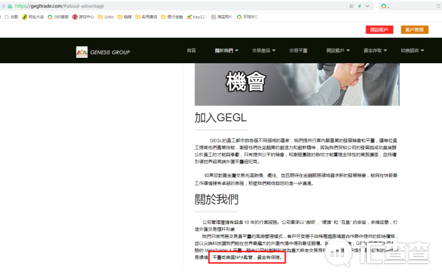
Task: Open the 环球外汇 bookmark
Action: pyautogui.click(x=248, y=17)
